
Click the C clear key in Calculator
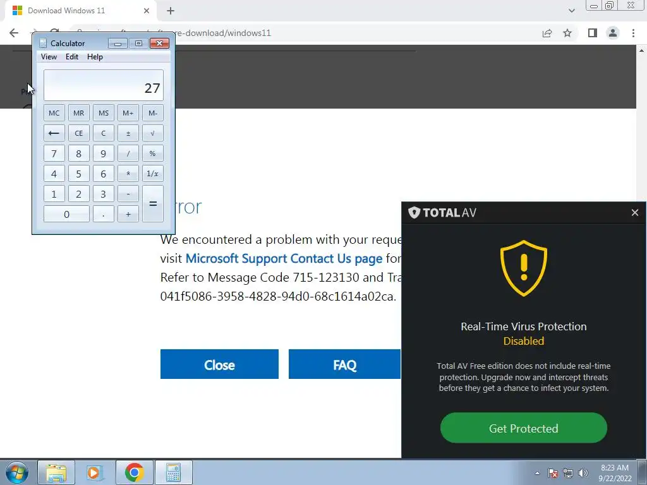point(104,133)
